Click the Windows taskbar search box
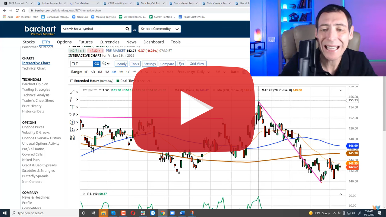Image resolution: width=386 pixels, height=217 pixels. pyautogui.click(x=44, y=213)
